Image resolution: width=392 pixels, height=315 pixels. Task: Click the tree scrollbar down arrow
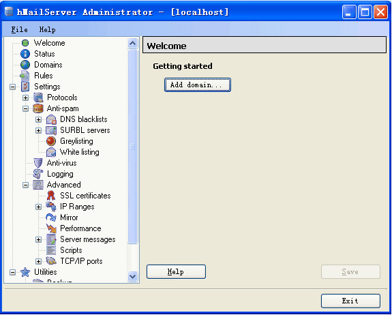(x=132, y=277)
